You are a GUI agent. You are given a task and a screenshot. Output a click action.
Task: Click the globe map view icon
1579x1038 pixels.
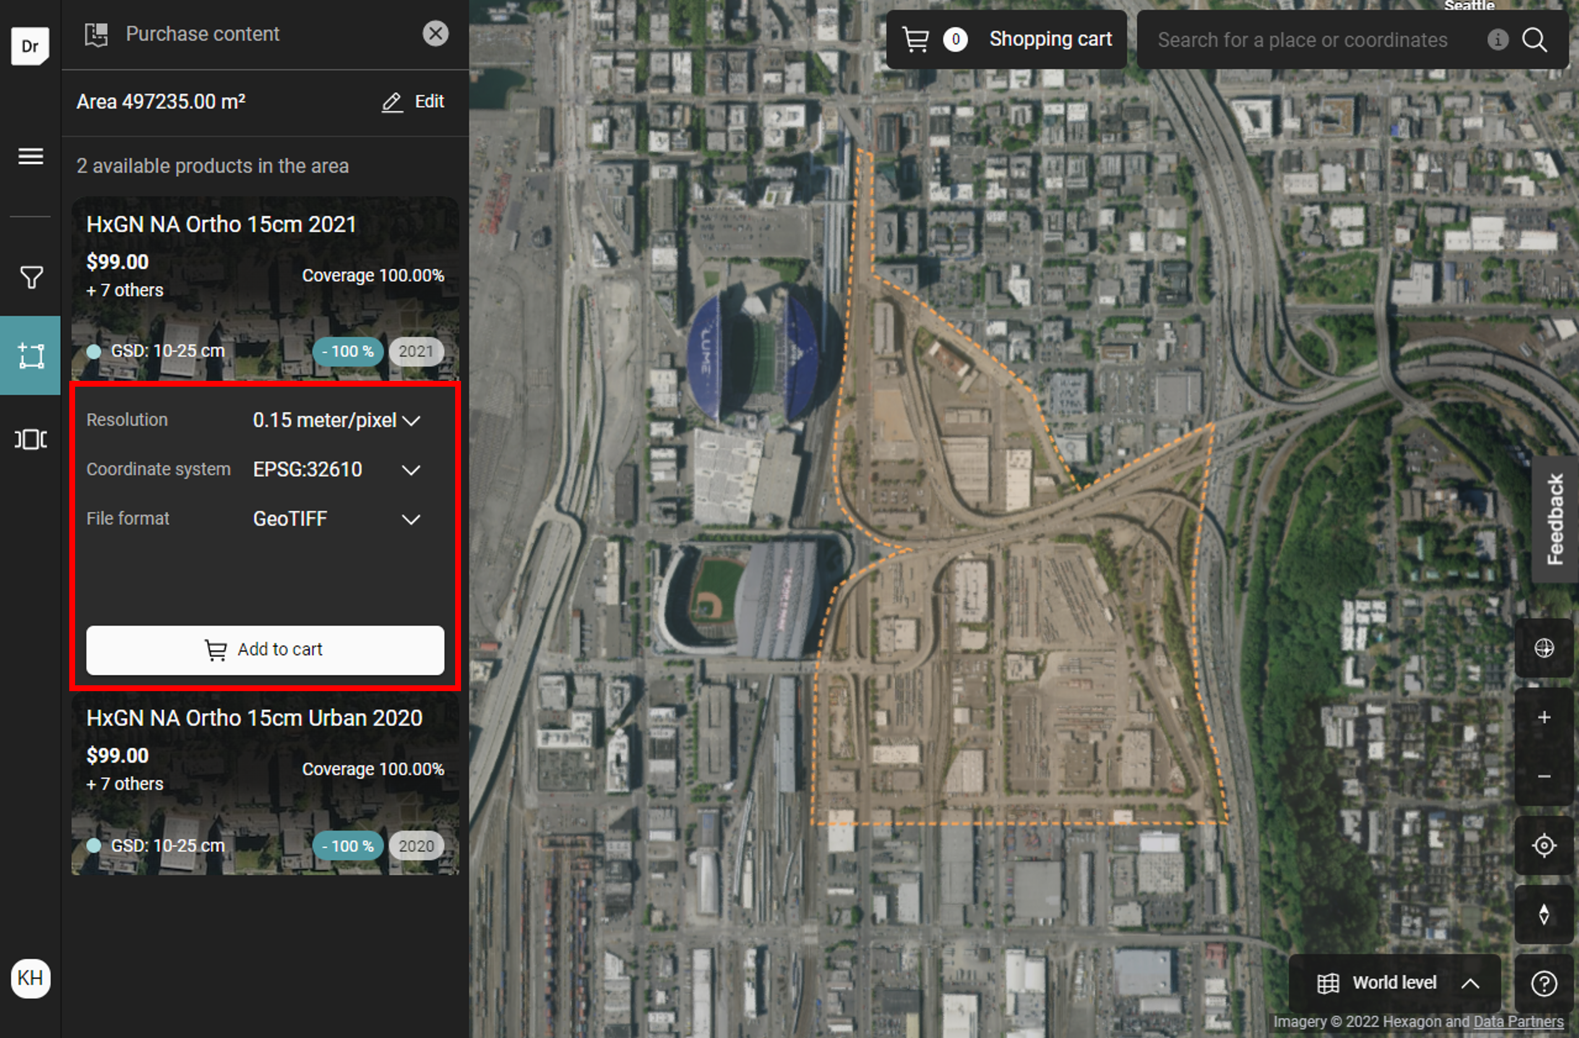[1544, 648]
